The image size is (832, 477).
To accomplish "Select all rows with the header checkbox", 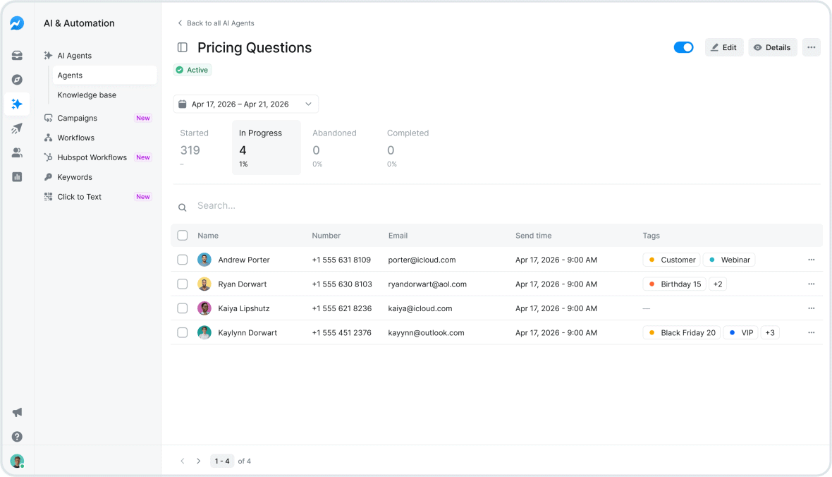I will pos(183,235).
